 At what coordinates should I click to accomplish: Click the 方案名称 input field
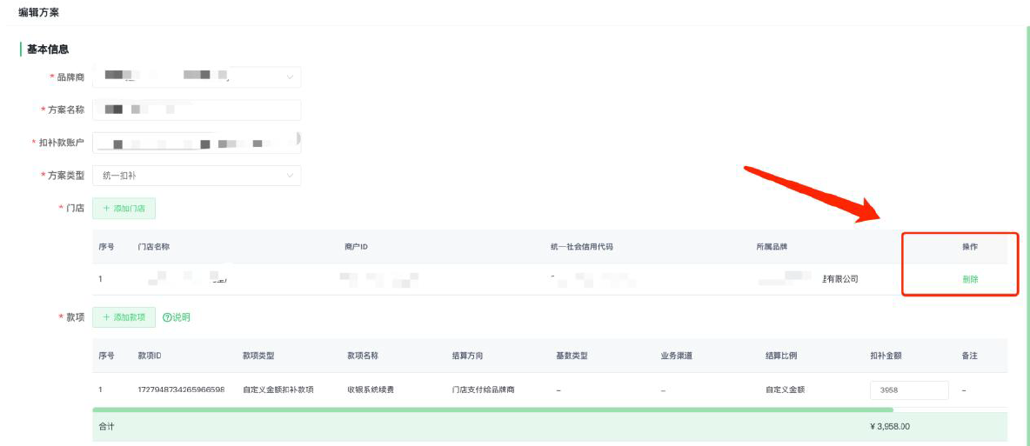coord(197,110)
